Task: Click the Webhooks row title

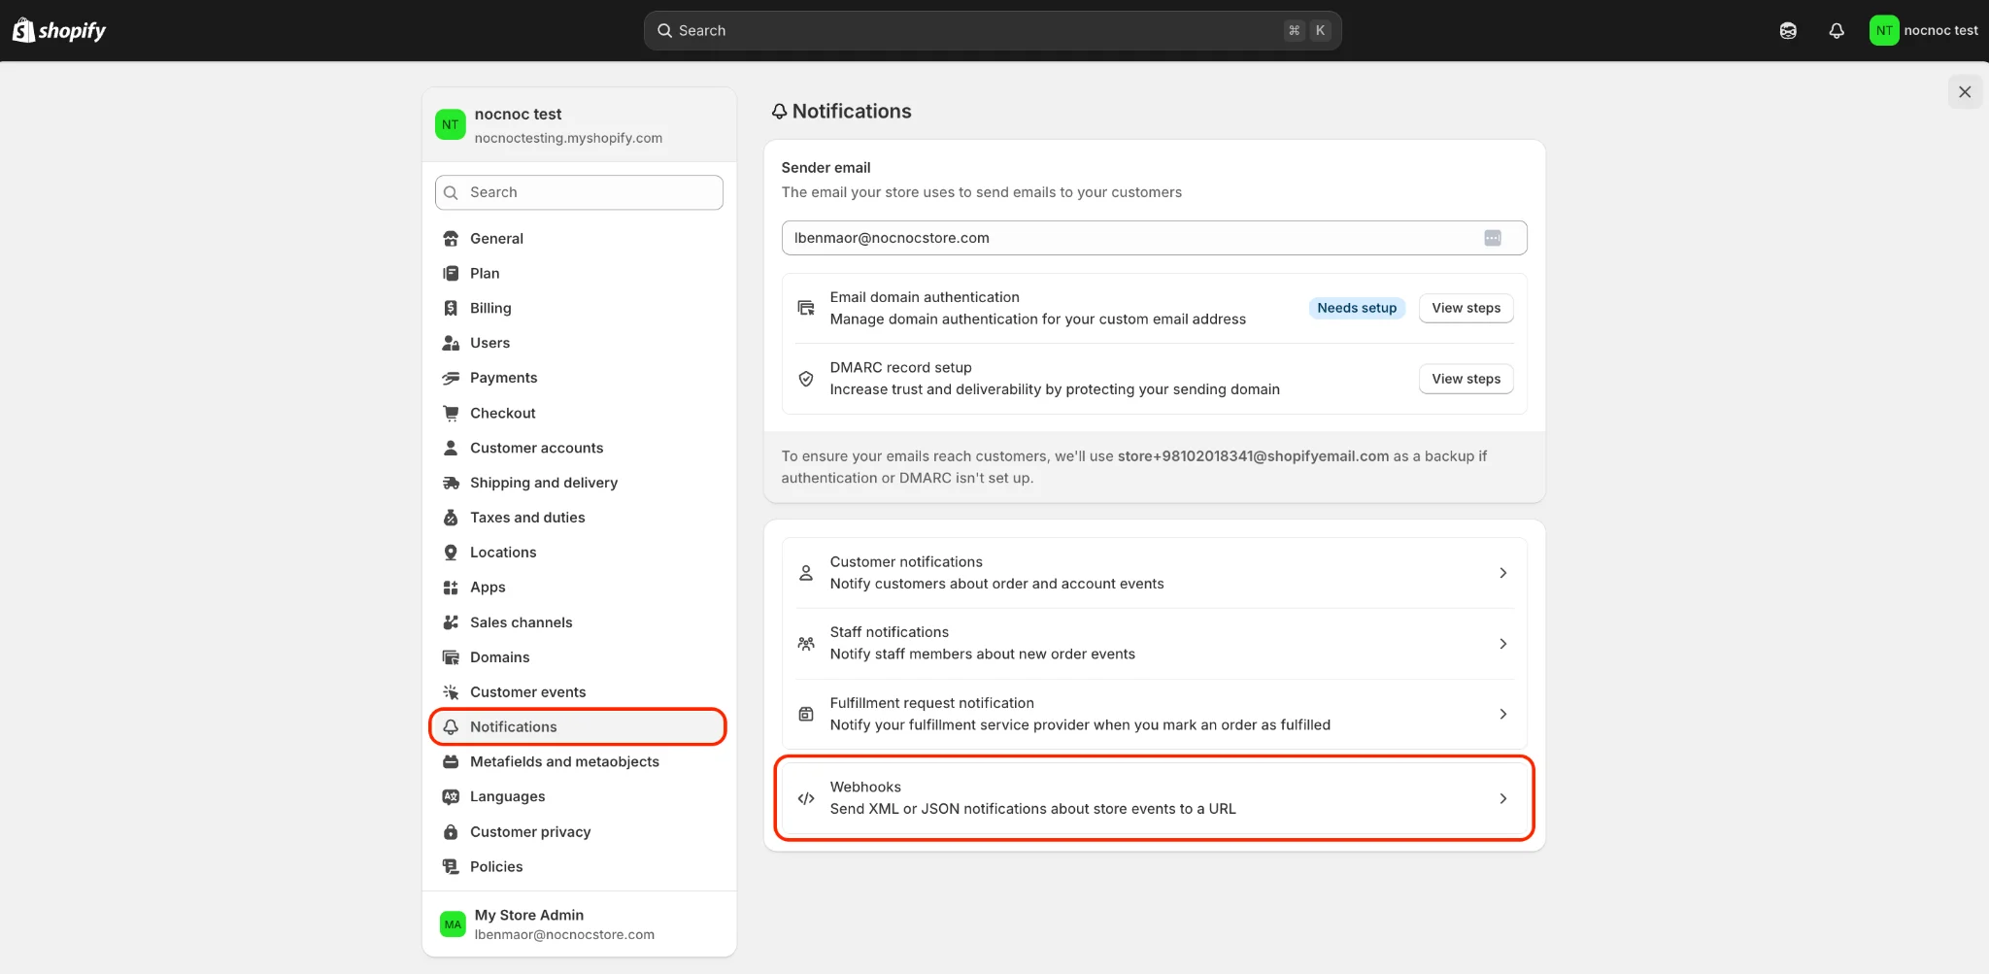Action: [x=865, y=787]
